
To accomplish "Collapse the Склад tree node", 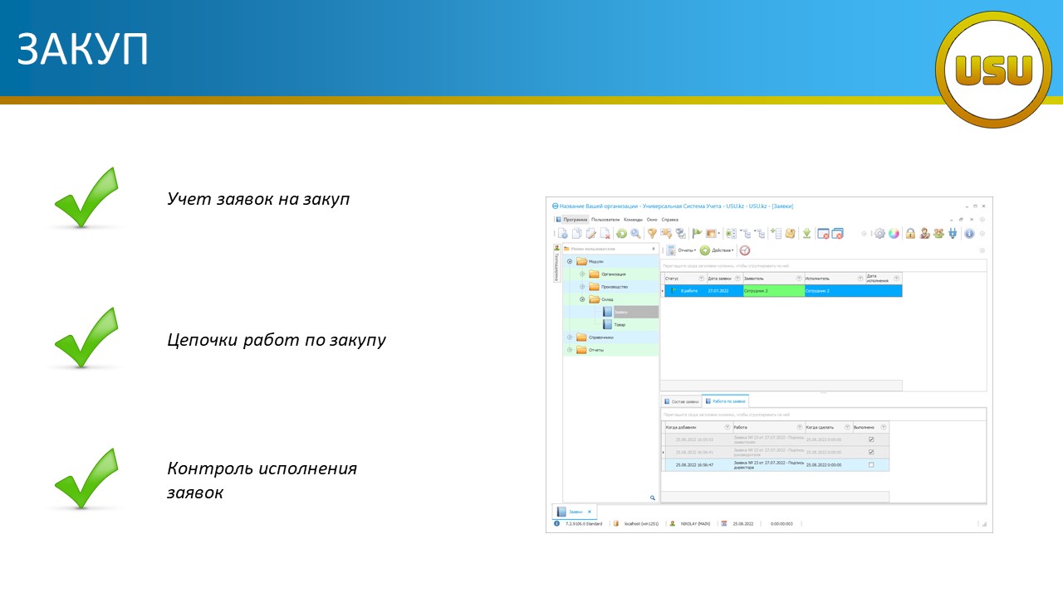I will pyautogui.click(x=582, y=299).
